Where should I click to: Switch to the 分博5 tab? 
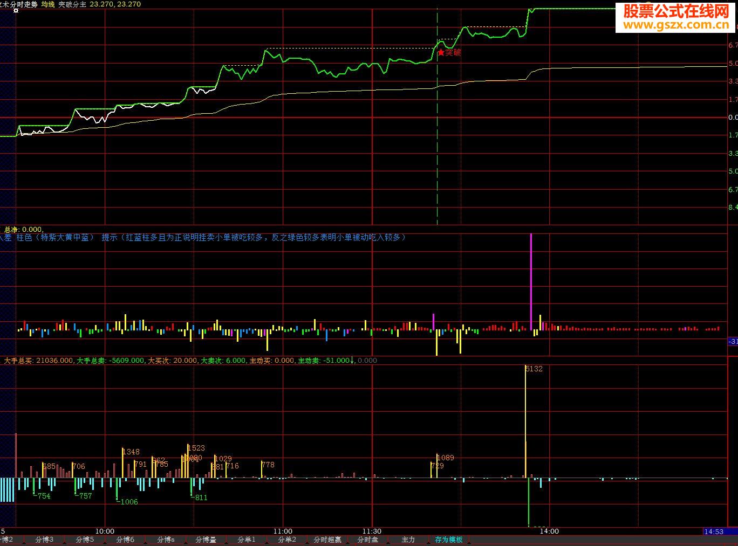point(85,540)
